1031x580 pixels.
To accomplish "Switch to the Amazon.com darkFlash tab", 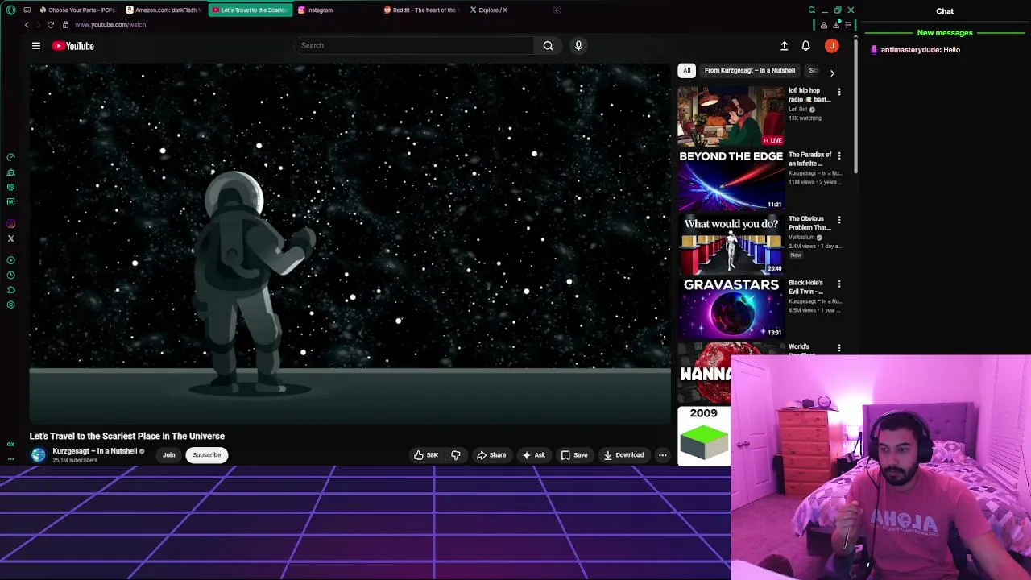I will pos(164,10).
